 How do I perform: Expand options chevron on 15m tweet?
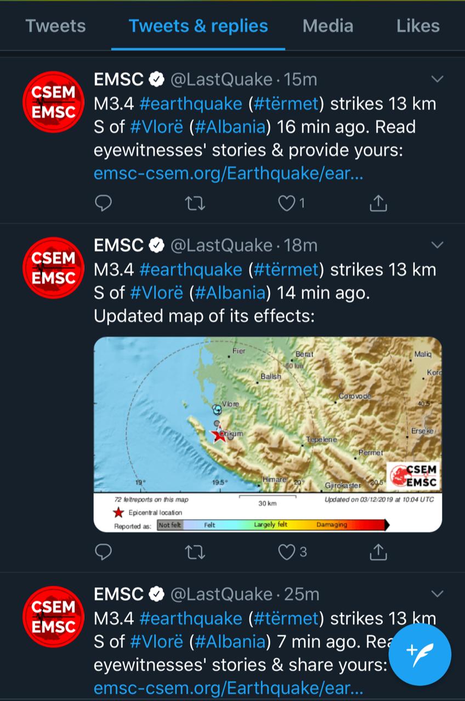coord(437,79)
